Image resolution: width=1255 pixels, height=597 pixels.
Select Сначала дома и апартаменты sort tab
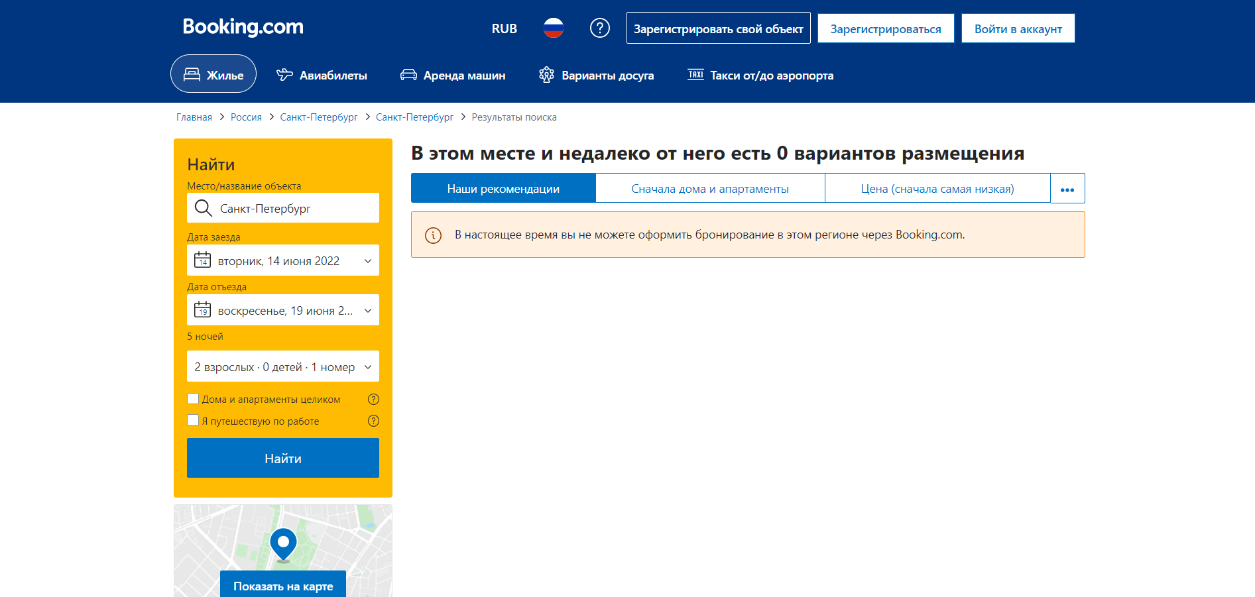(710, 189)
